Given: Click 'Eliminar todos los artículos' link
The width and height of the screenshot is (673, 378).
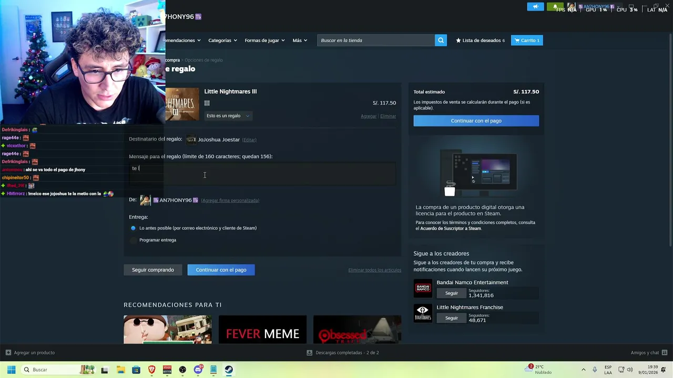Looking at the screenshot, I should pos(374,270).
